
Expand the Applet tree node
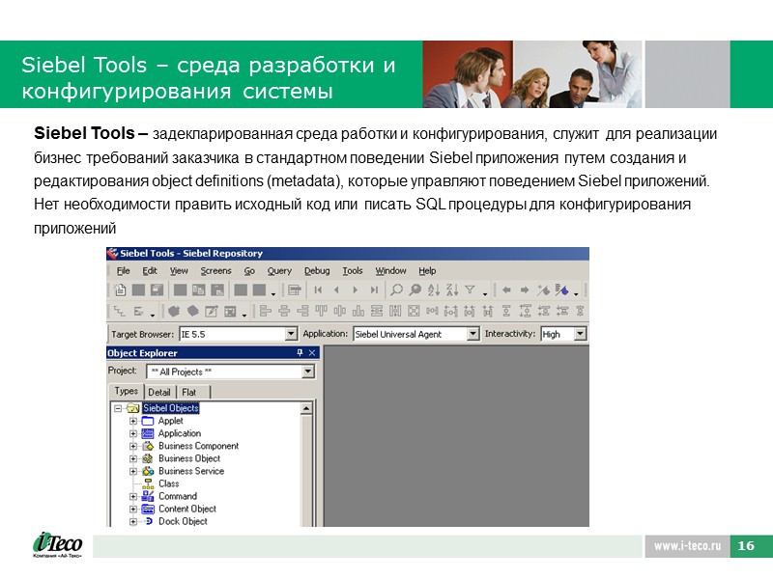tap(133, 421)
